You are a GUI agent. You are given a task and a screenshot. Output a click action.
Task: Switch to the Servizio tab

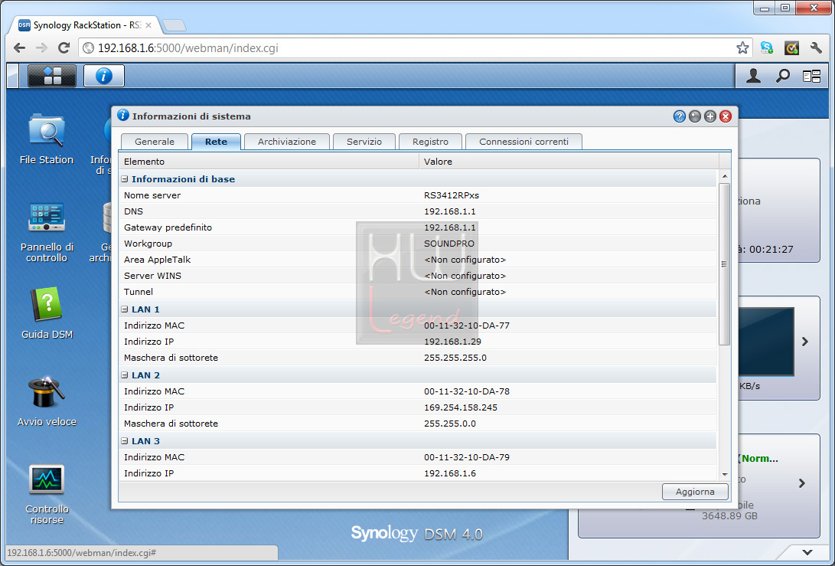point(364,142)
